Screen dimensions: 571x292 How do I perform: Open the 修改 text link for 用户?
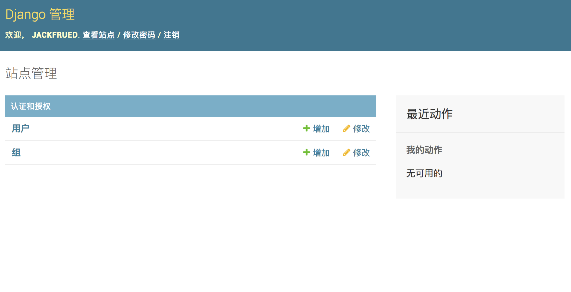(x=361, y=129)
